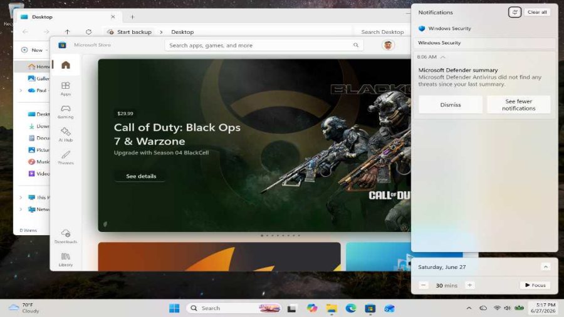Image resolution: width=564 pixels, height=317 pixels.
Task: Expand the Network tree item
Action: click(21, 209)
